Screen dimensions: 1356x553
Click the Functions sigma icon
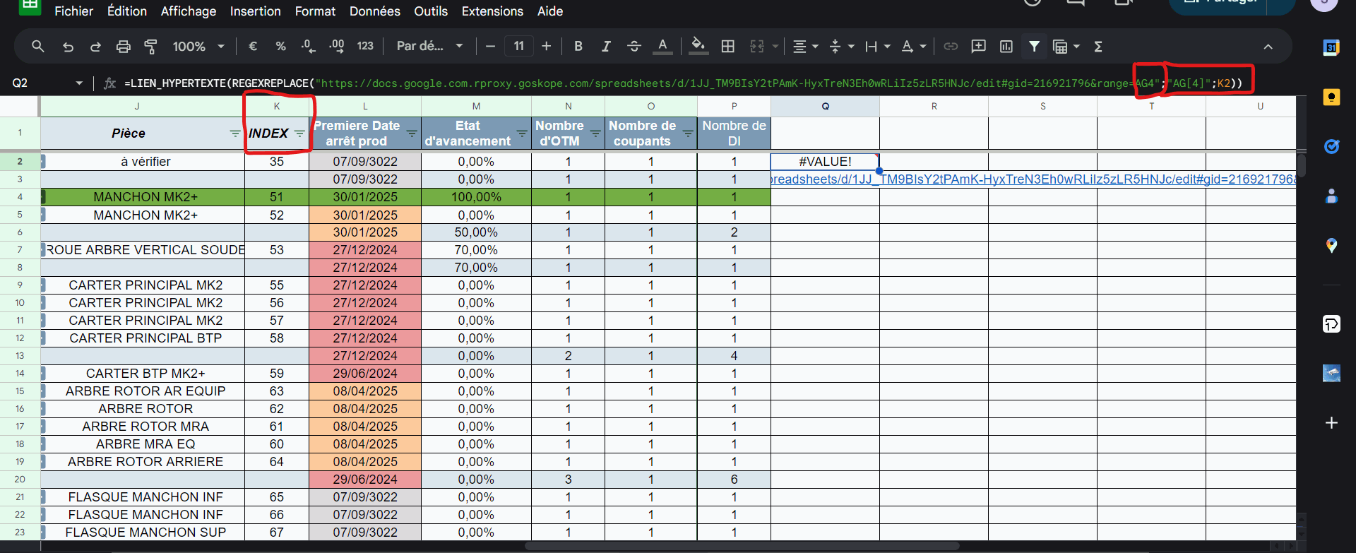1098,47
